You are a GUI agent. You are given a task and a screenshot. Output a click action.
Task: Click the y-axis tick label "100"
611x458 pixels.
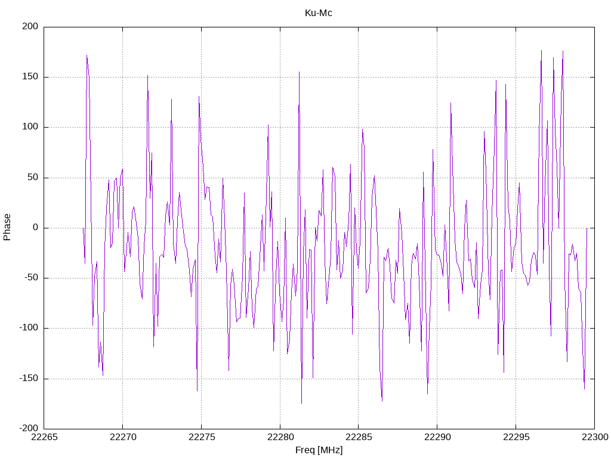point(30,127)
